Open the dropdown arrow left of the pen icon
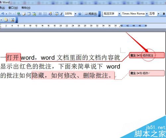This screenshot has width=166, height=138. (x=1, y=20)
